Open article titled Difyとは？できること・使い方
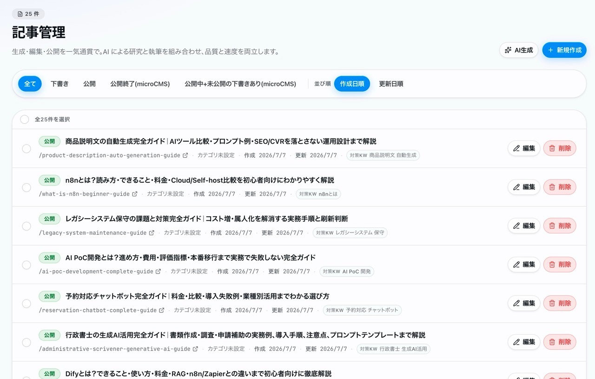Viewport: 595px width, 379px height. (x=198, y=374)
